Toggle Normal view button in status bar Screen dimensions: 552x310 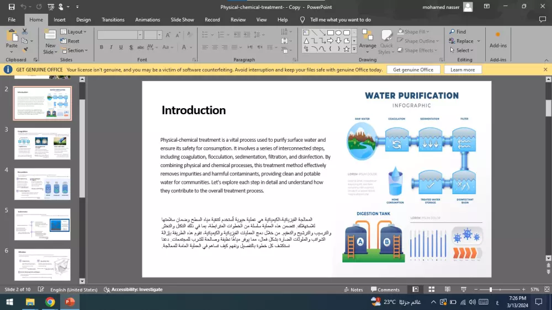point(416,290)
